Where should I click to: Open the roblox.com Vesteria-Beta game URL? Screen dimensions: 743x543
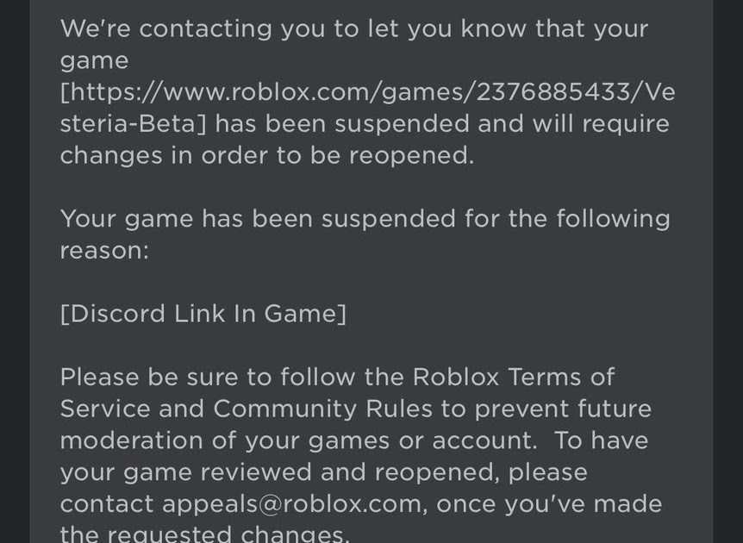pos(368,92)
